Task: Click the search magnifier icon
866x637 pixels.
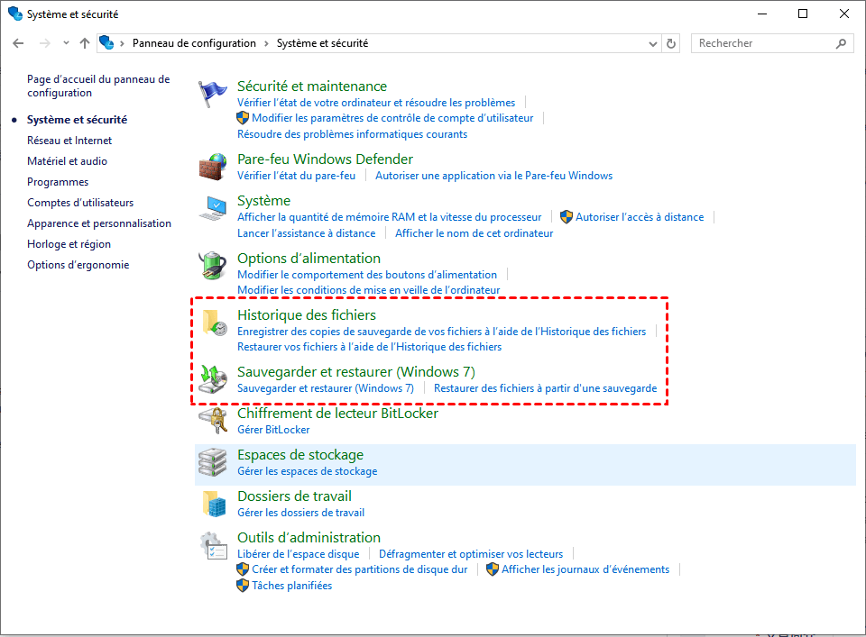Action: (841, 43)
